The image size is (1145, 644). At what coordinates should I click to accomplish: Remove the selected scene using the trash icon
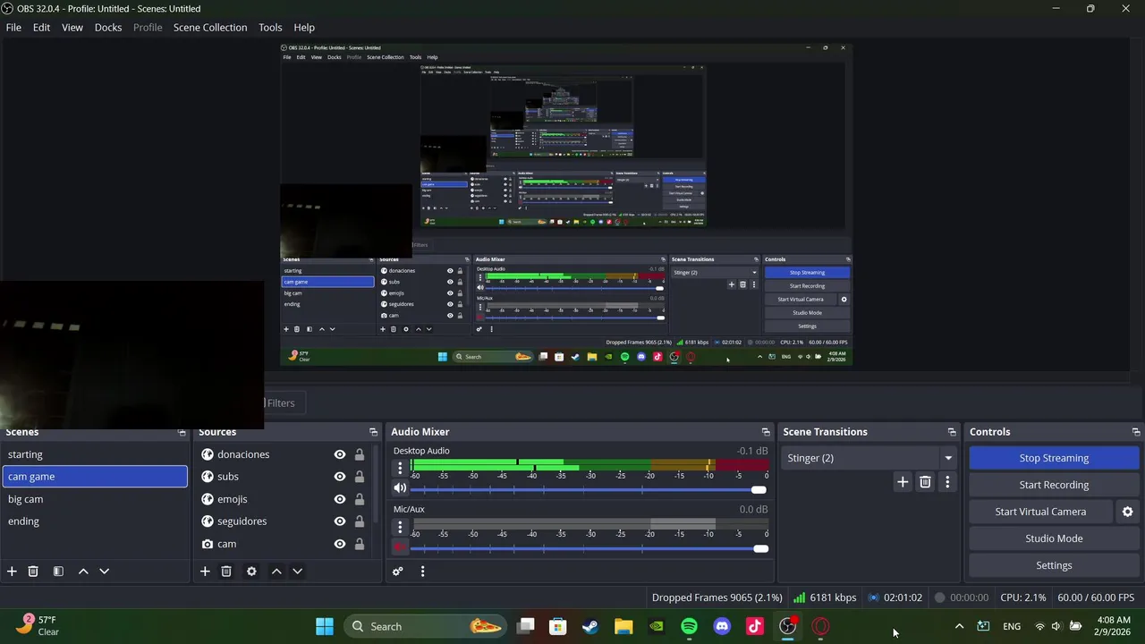point(33,572)
